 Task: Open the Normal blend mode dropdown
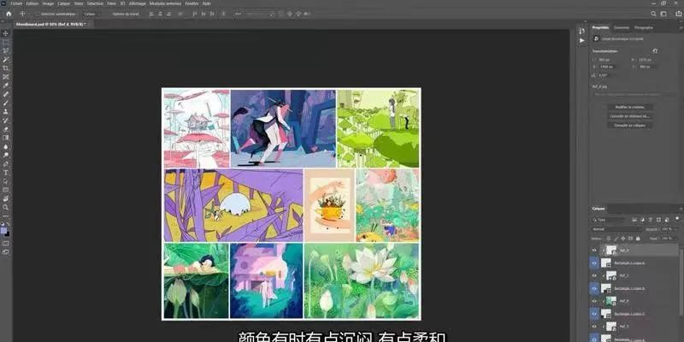click(616, 229)
